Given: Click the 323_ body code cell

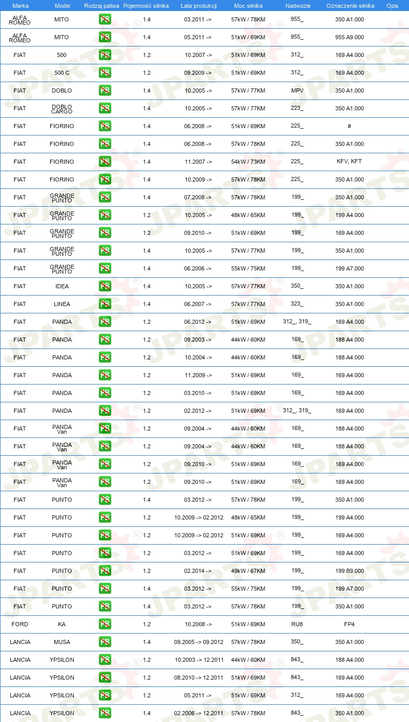Looking at the screenshot, I should [x=297, y=303].
